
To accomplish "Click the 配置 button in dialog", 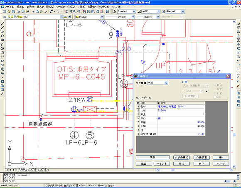I will (144, 164).
